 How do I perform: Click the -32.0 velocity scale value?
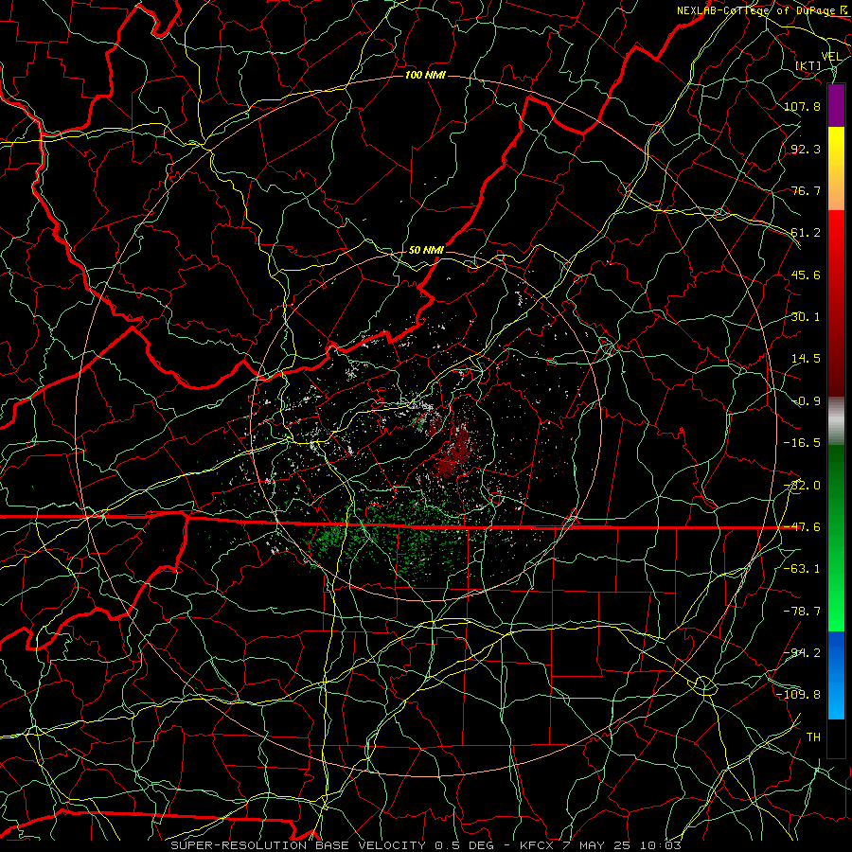pos(802,486)
